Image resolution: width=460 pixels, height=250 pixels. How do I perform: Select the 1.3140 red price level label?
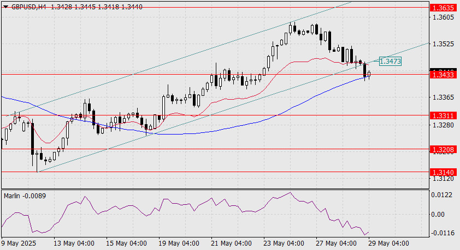click(443, 172)
